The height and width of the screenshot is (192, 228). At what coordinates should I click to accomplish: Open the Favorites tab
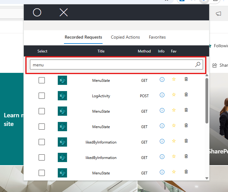(157, 37)
